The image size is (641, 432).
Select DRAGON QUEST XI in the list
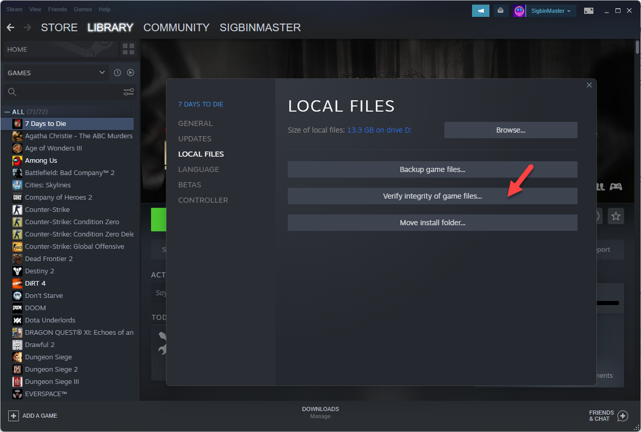tap(79, 333)
